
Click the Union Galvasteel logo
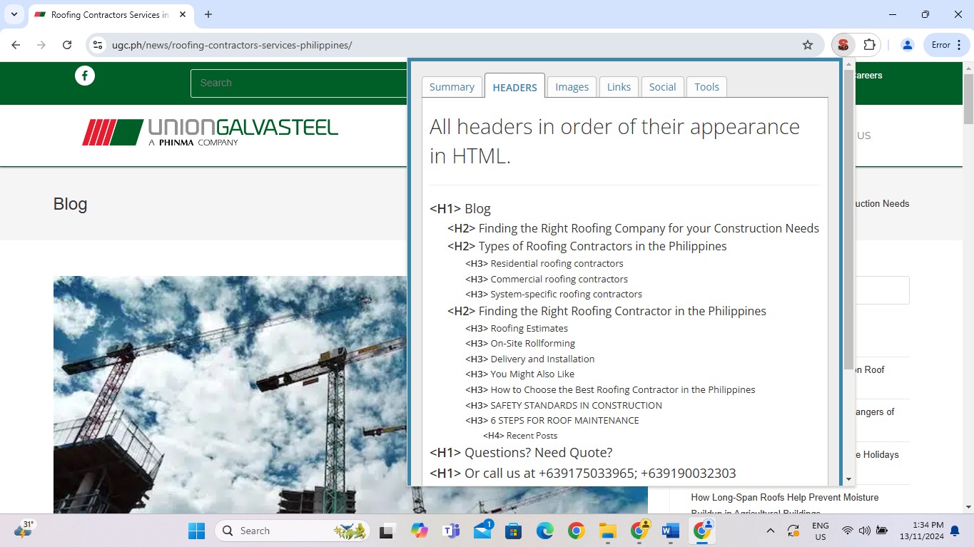click(210, 132)
